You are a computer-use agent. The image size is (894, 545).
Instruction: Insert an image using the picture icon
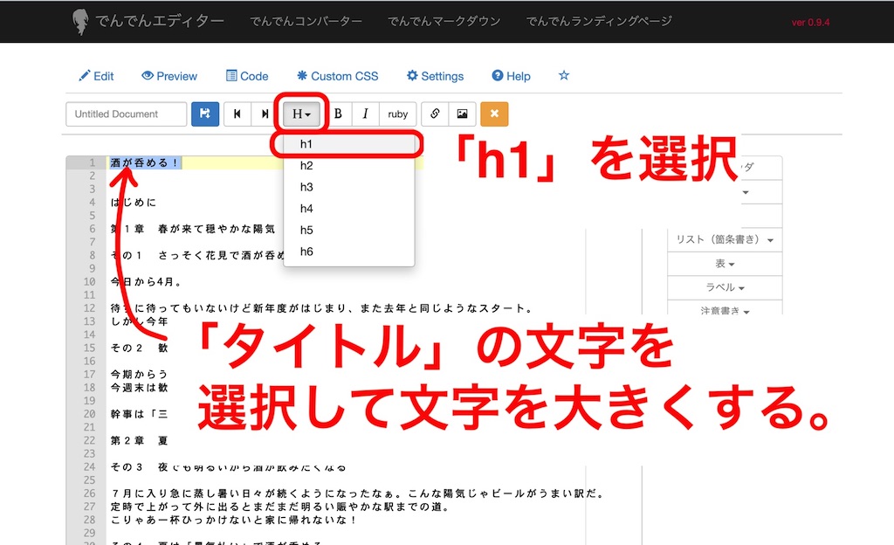pyautogui.click(x=462, y=114)
